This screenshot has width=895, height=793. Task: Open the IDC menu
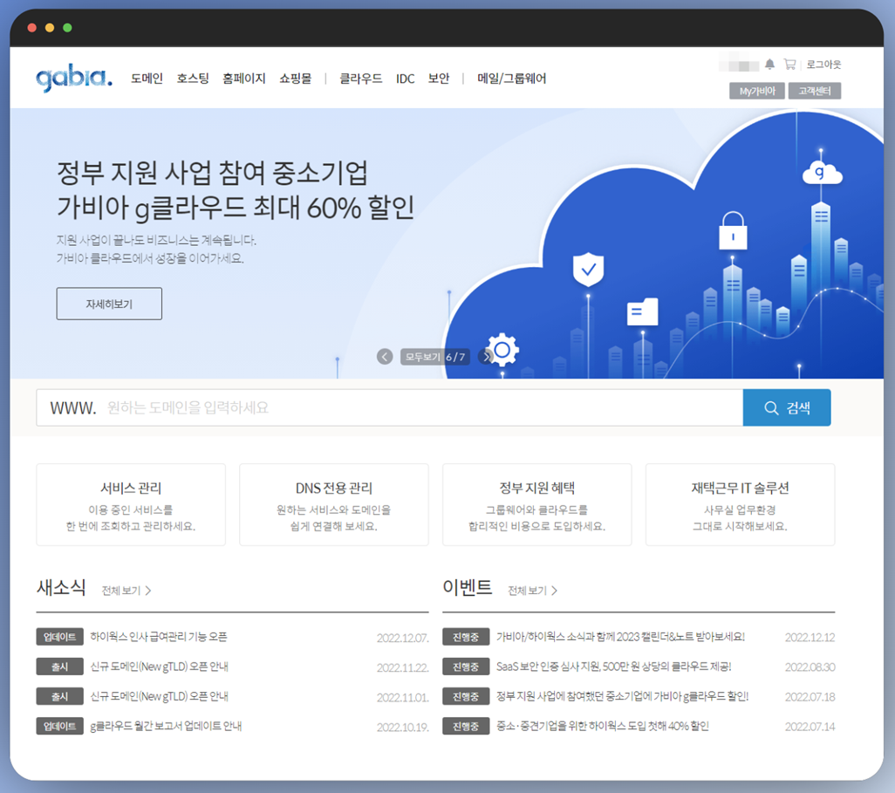click(x=406, y=79)
